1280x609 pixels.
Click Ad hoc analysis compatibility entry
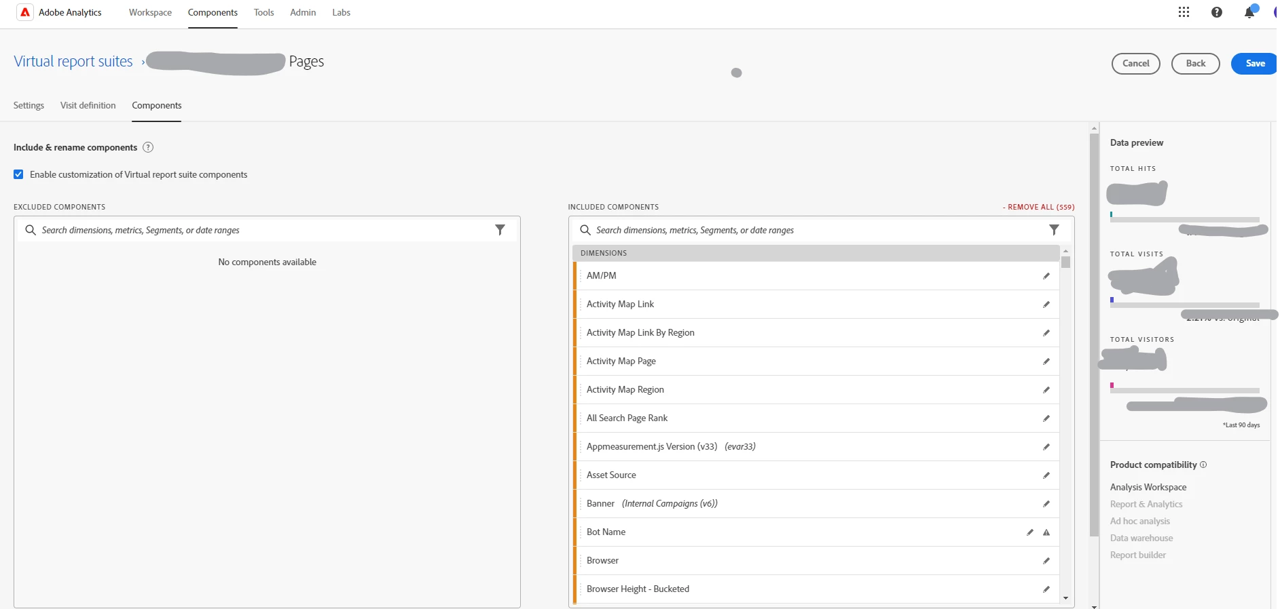point(1140,521)
